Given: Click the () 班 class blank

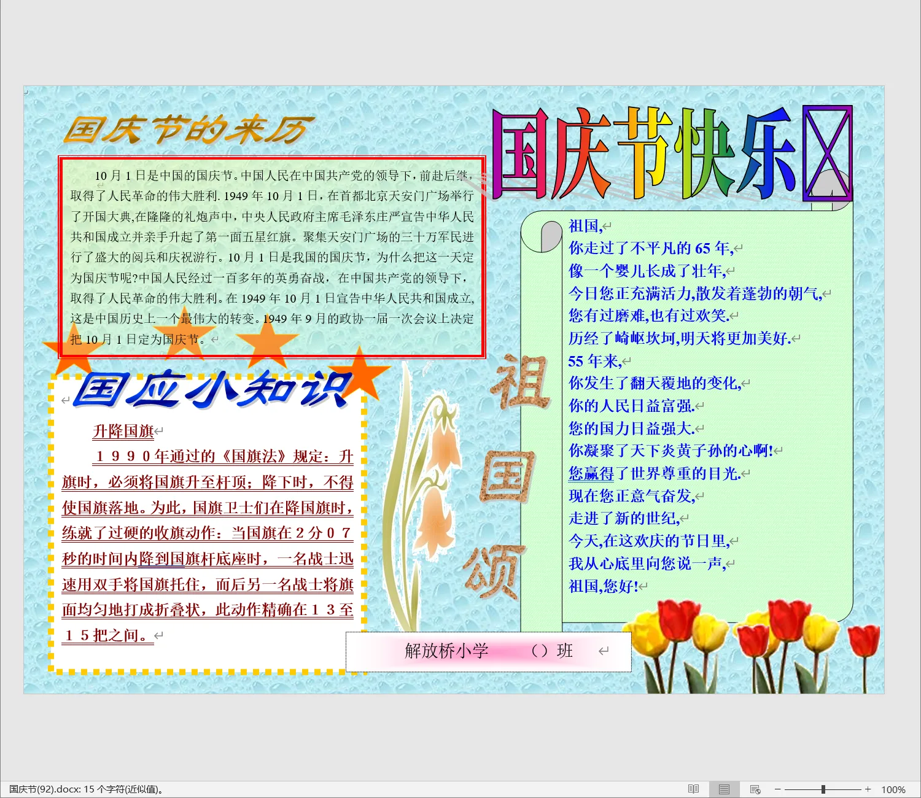Looking at the screenshot, I should (x=552, y=651).
